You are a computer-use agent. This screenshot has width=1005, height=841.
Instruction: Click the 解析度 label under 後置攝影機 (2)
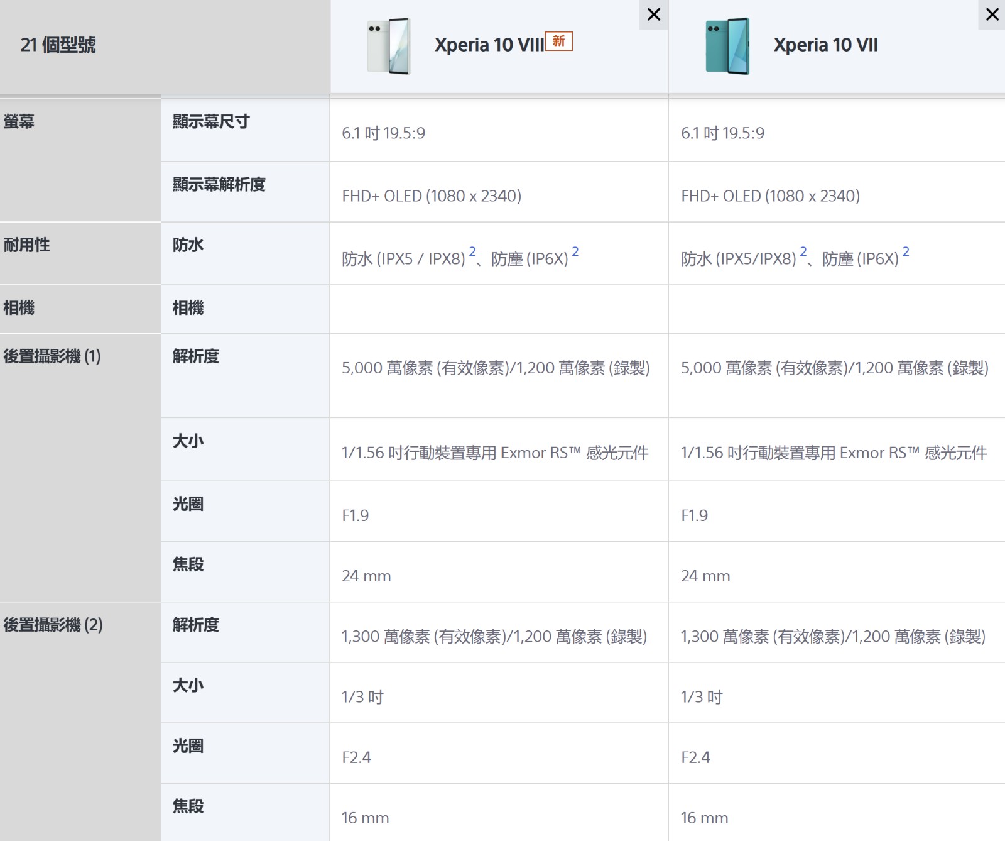point(196,625)
